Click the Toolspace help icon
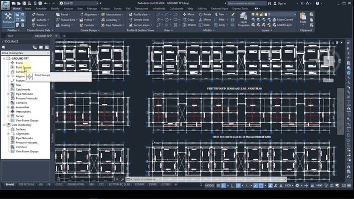Image resolution: width=354 pixels, height=199 pixels. point(46,47)
